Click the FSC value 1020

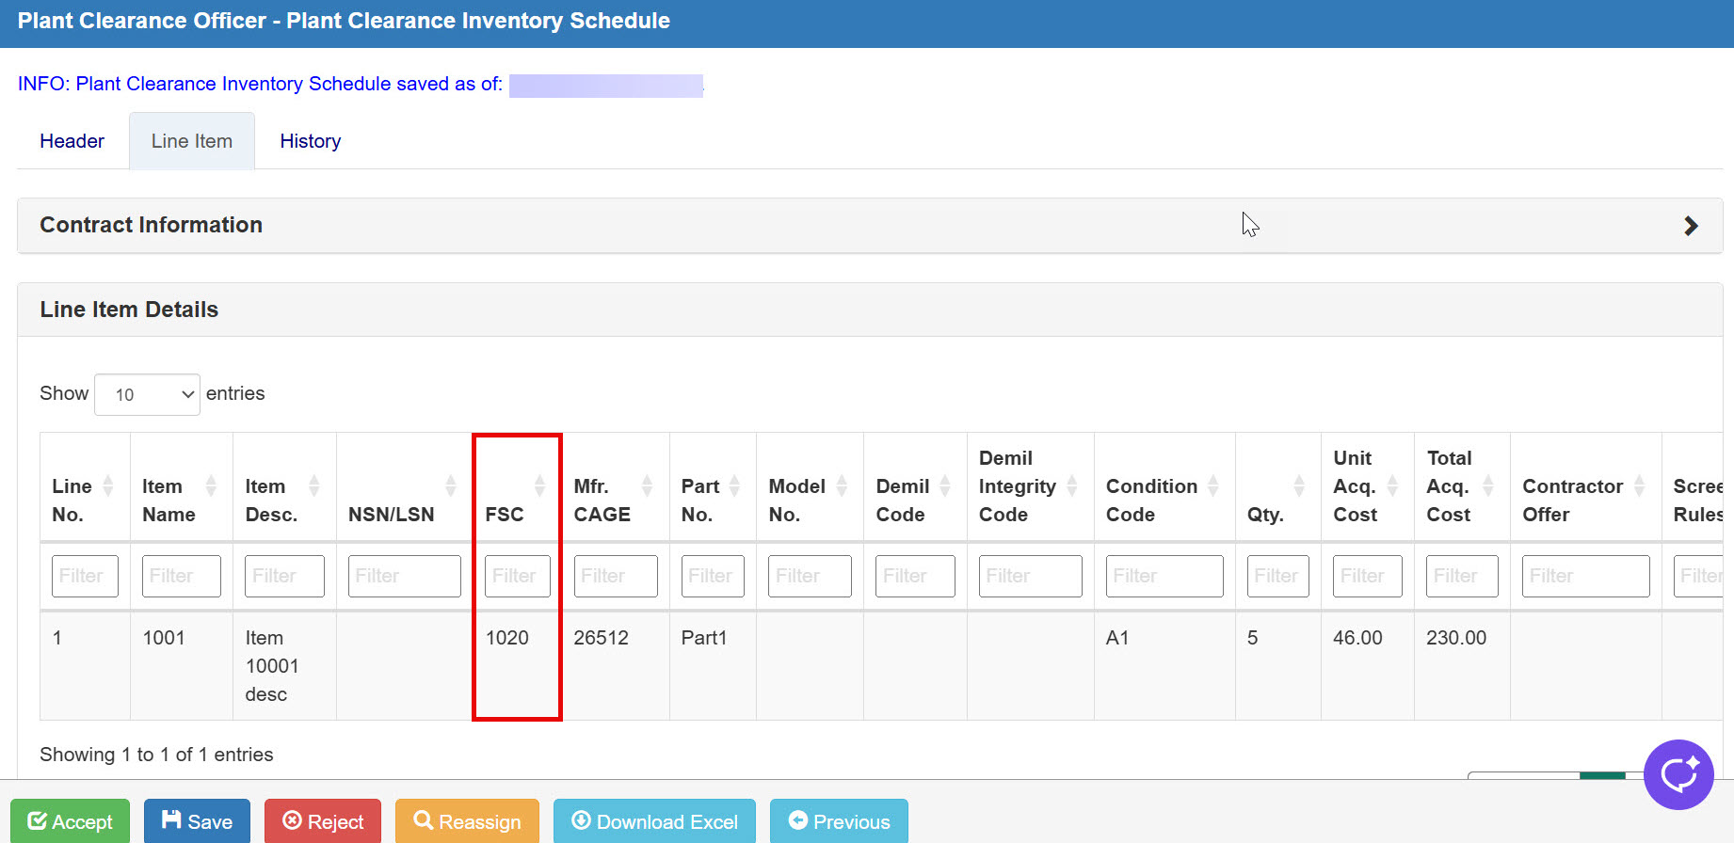tap(506, 638)
